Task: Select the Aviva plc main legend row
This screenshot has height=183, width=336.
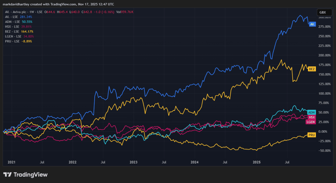Action: pyautogui.click(x=15, y=12)
